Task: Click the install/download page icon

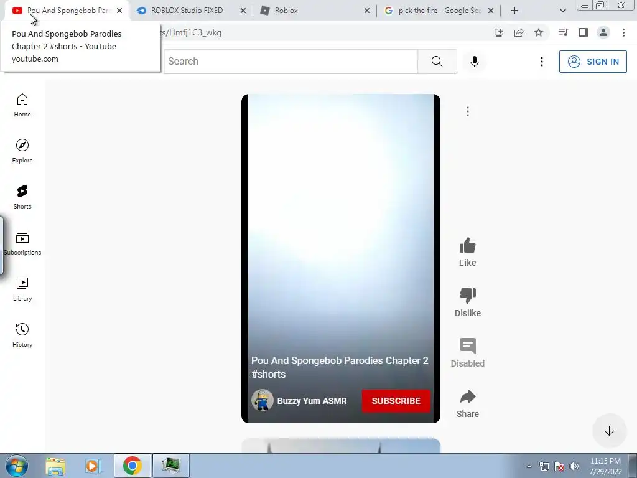Action: [499, 32]
